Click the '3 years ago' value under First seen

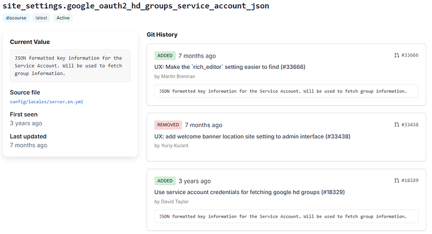(x=26, y=123)
